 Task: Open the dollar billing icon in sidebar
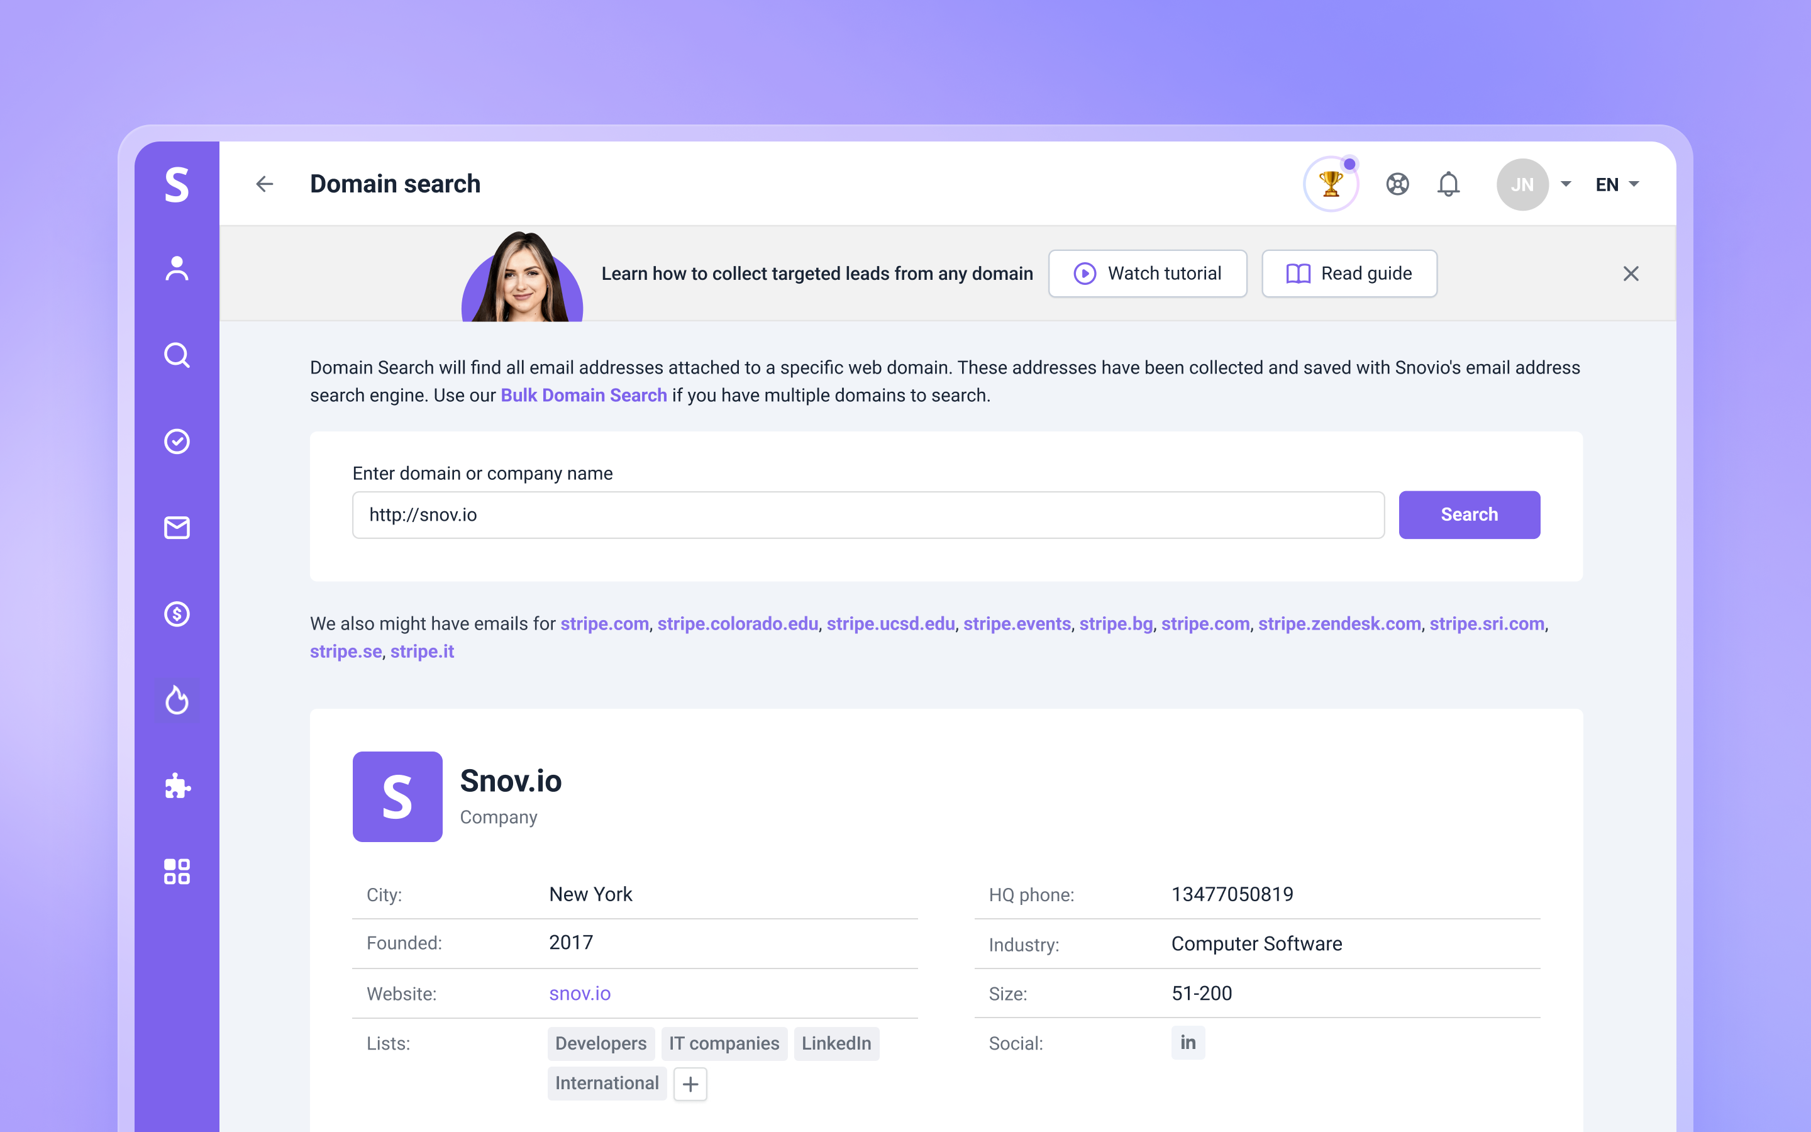click(177, 614)
